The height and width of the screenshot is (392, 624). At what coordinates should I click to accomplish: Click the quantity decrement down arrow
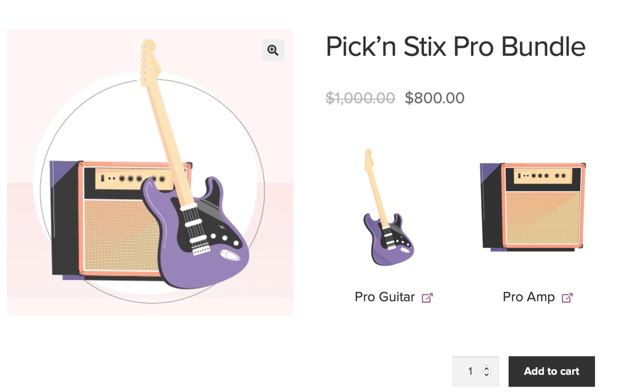click(486, 375)
